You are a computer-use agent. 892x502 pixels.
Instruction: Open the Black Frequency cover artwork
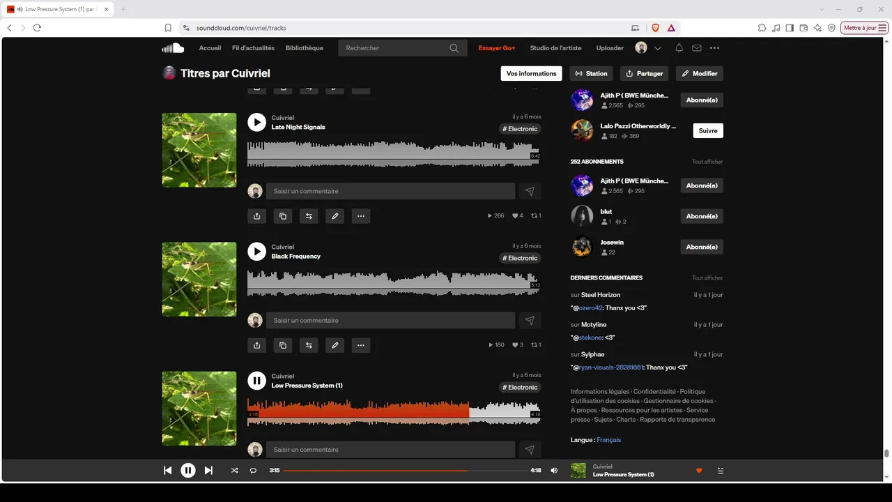pyautogui.click(x=199, y=279)
